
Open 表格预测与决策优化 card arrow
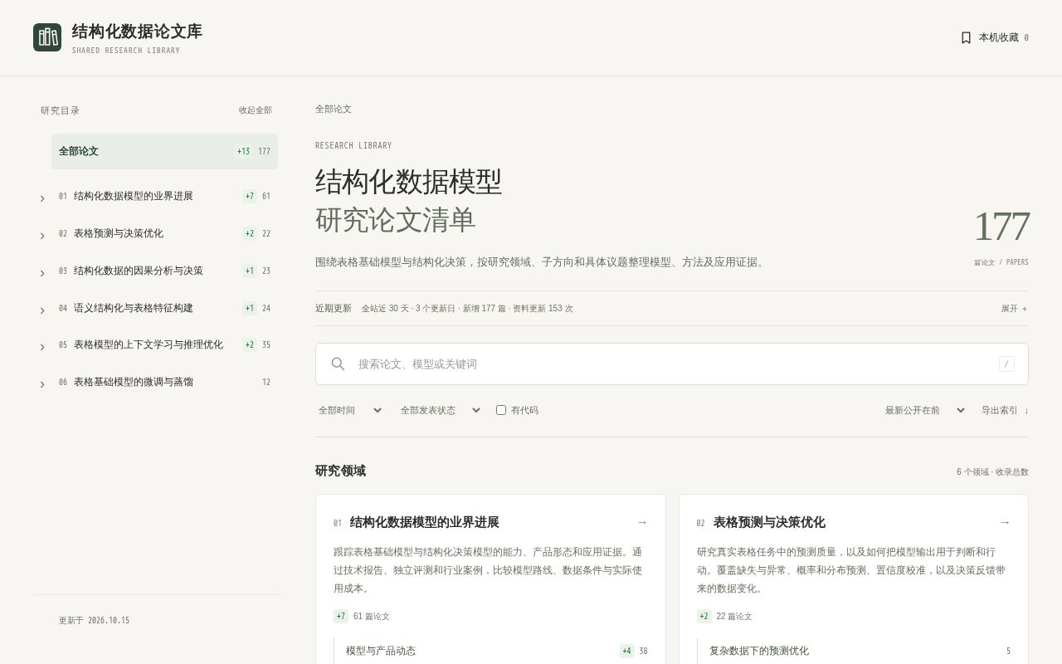point(1005,522)
